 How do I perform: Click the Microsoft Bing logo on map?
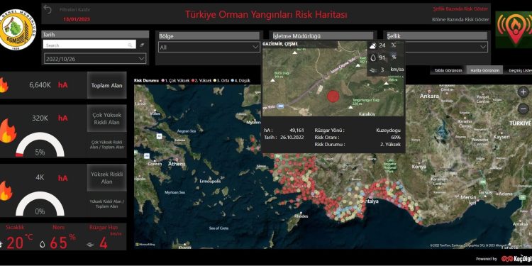click(145, 244)
